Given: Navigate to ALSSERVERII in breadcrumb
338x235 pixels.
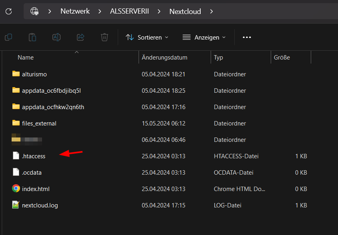Looking at the screenshot, I should pyautogui.click(x=129, y=11).
